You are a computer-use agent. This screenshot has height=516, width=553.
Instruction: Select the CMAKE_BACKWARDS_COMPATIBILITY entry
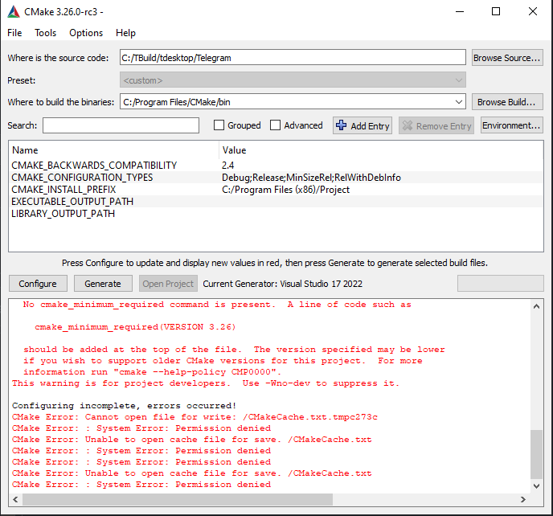(94, 165)
